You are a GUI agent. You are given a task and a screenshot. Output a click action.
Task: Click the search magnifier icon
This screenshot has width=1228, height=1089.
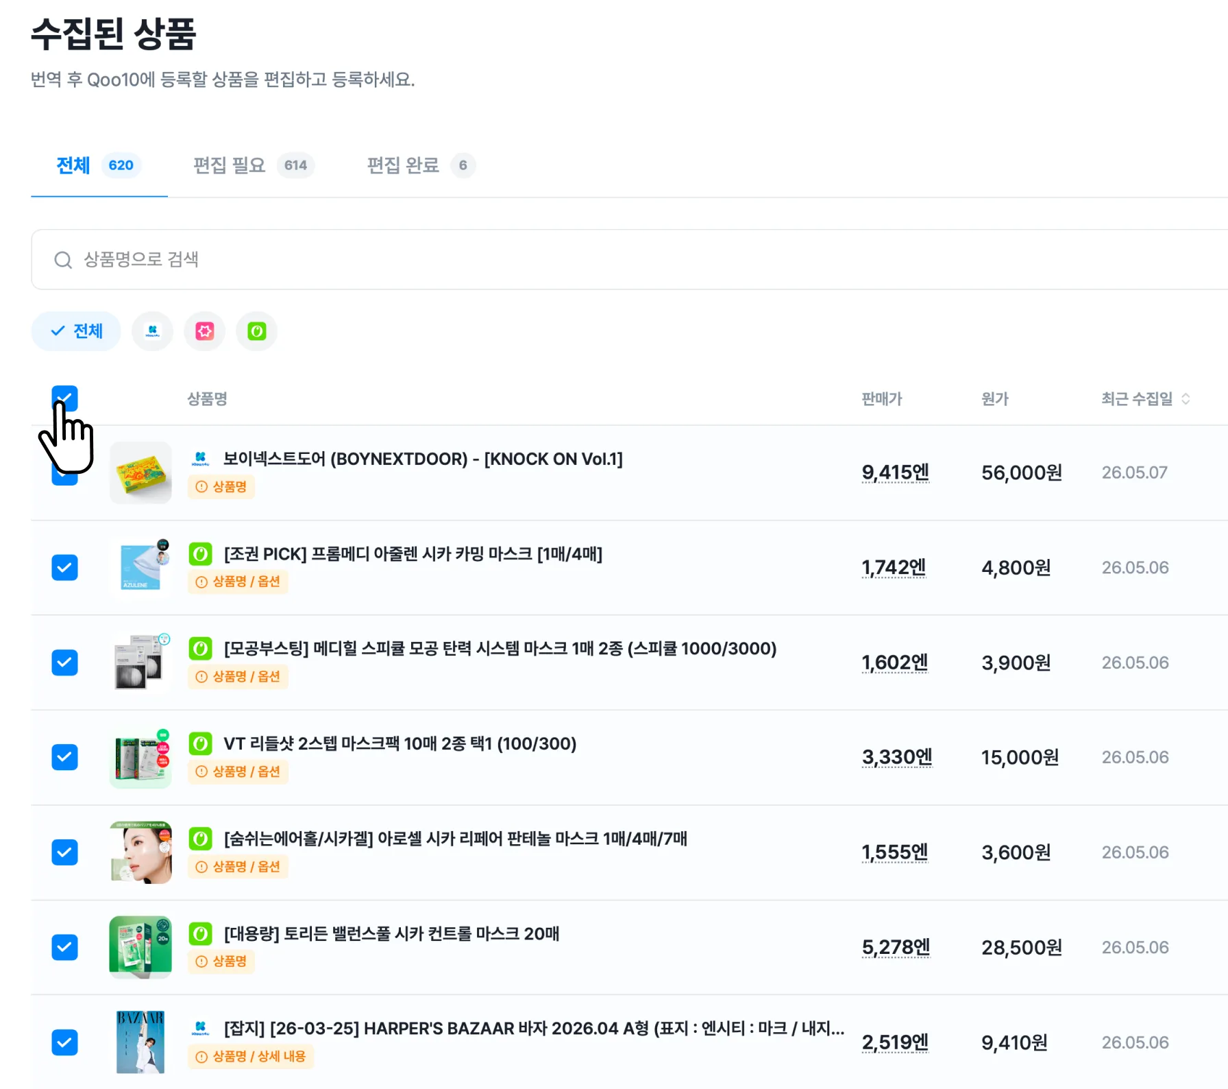63,260
